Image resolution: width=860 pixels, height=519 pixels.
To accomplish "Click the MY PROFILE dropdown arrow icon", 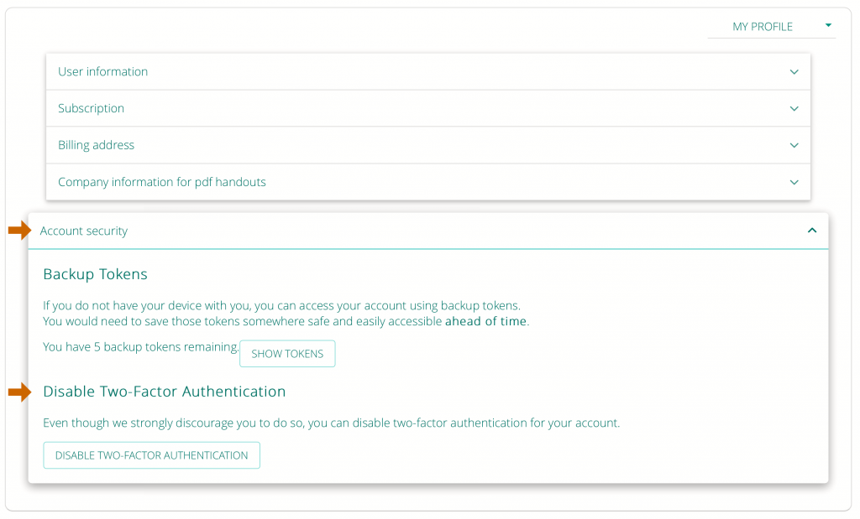I will pyautogui.click(x=828, y=26).
